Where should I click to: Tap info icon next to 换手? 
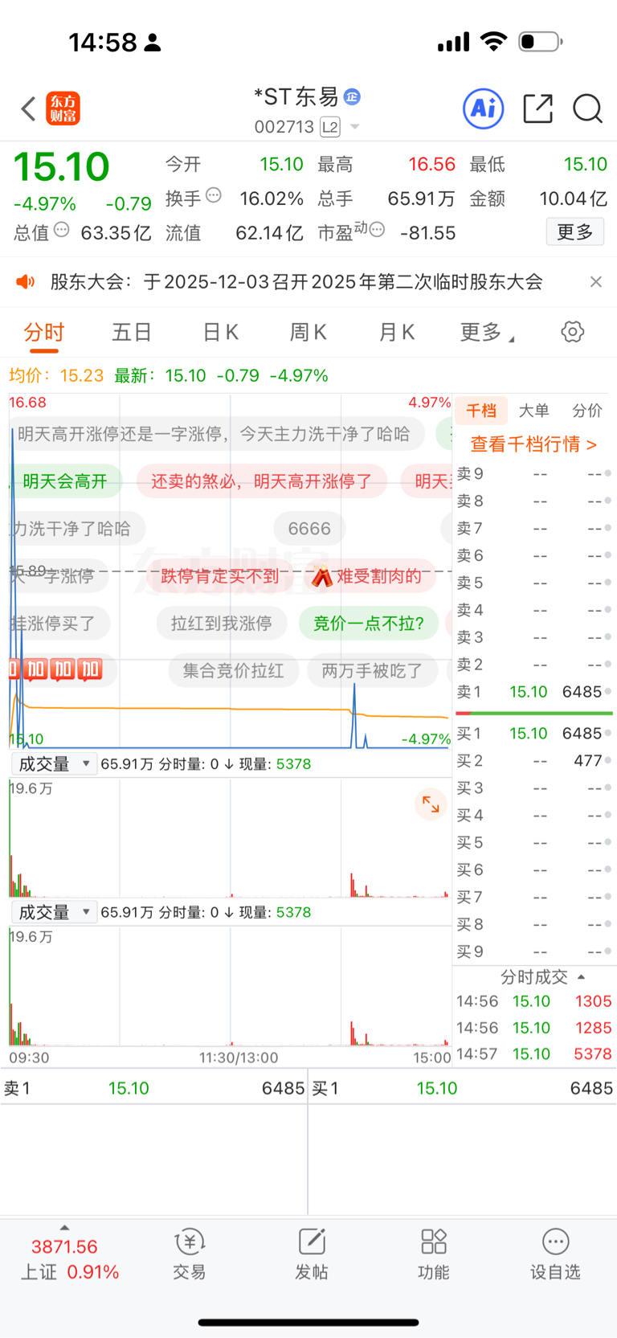click(x=214, y=194)
